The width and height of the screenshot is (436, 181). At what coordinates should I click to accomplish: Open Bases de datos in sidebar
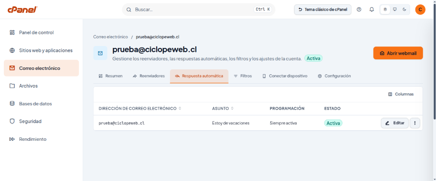coord(41,104)
